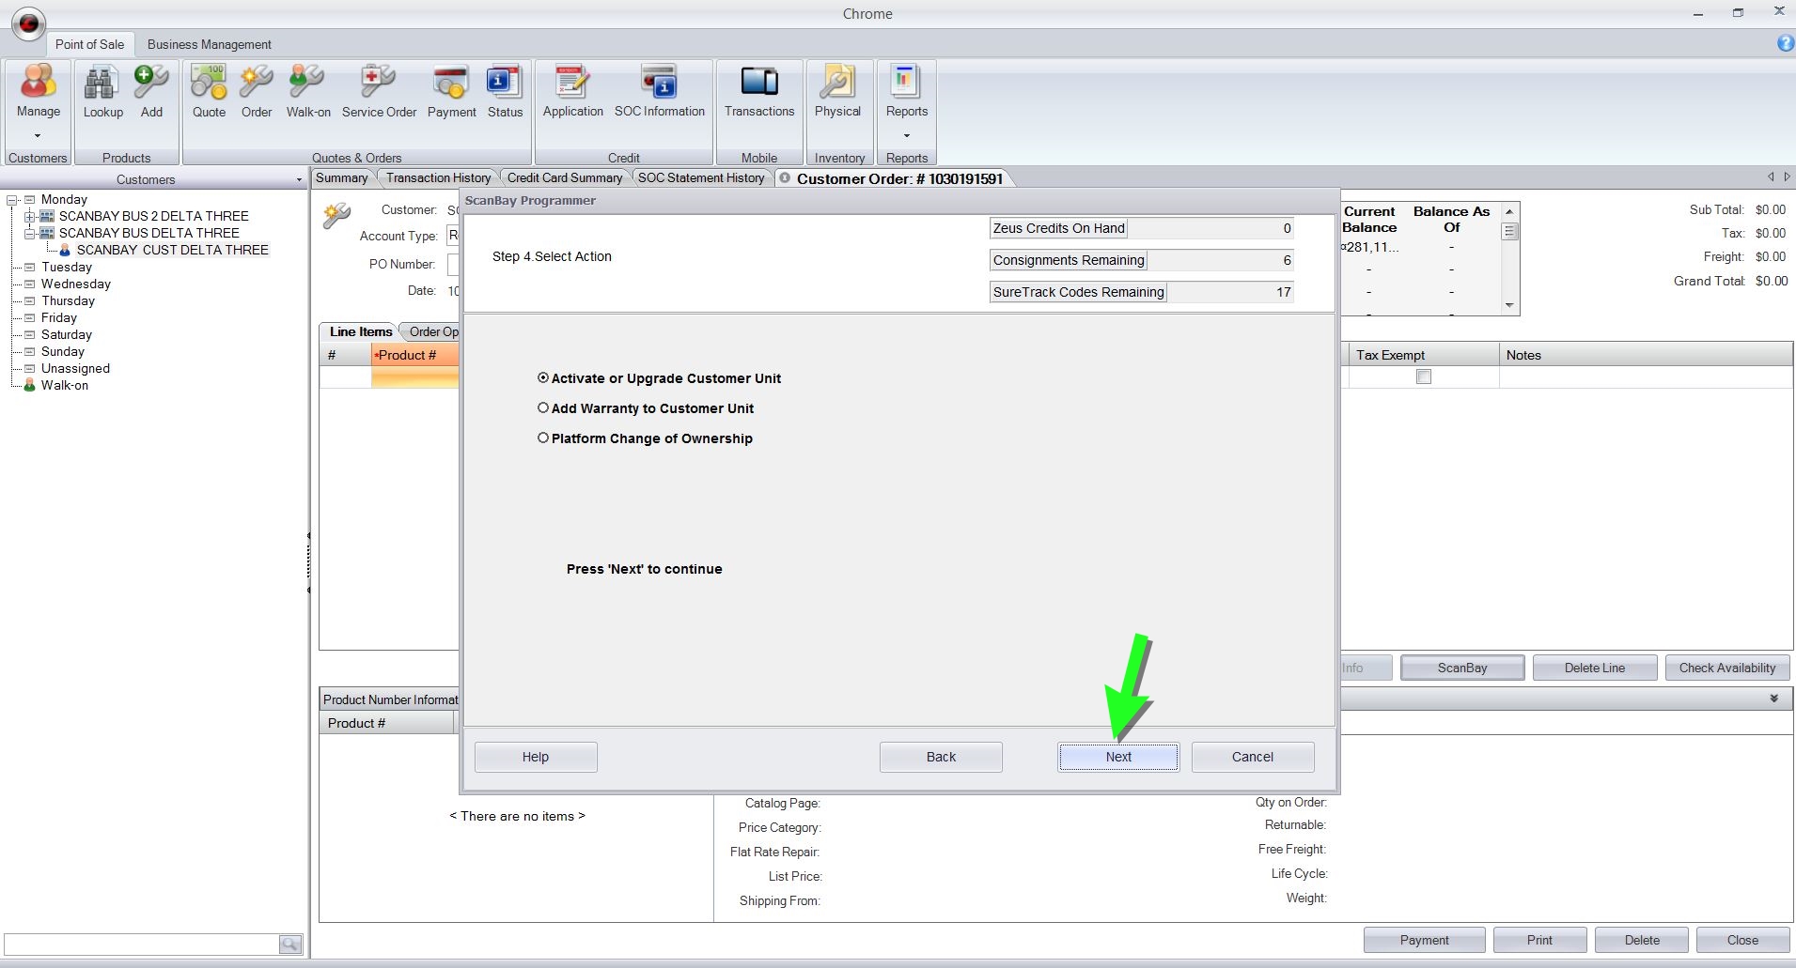
Task: Click the customer search input field
Action: [141, 944]
